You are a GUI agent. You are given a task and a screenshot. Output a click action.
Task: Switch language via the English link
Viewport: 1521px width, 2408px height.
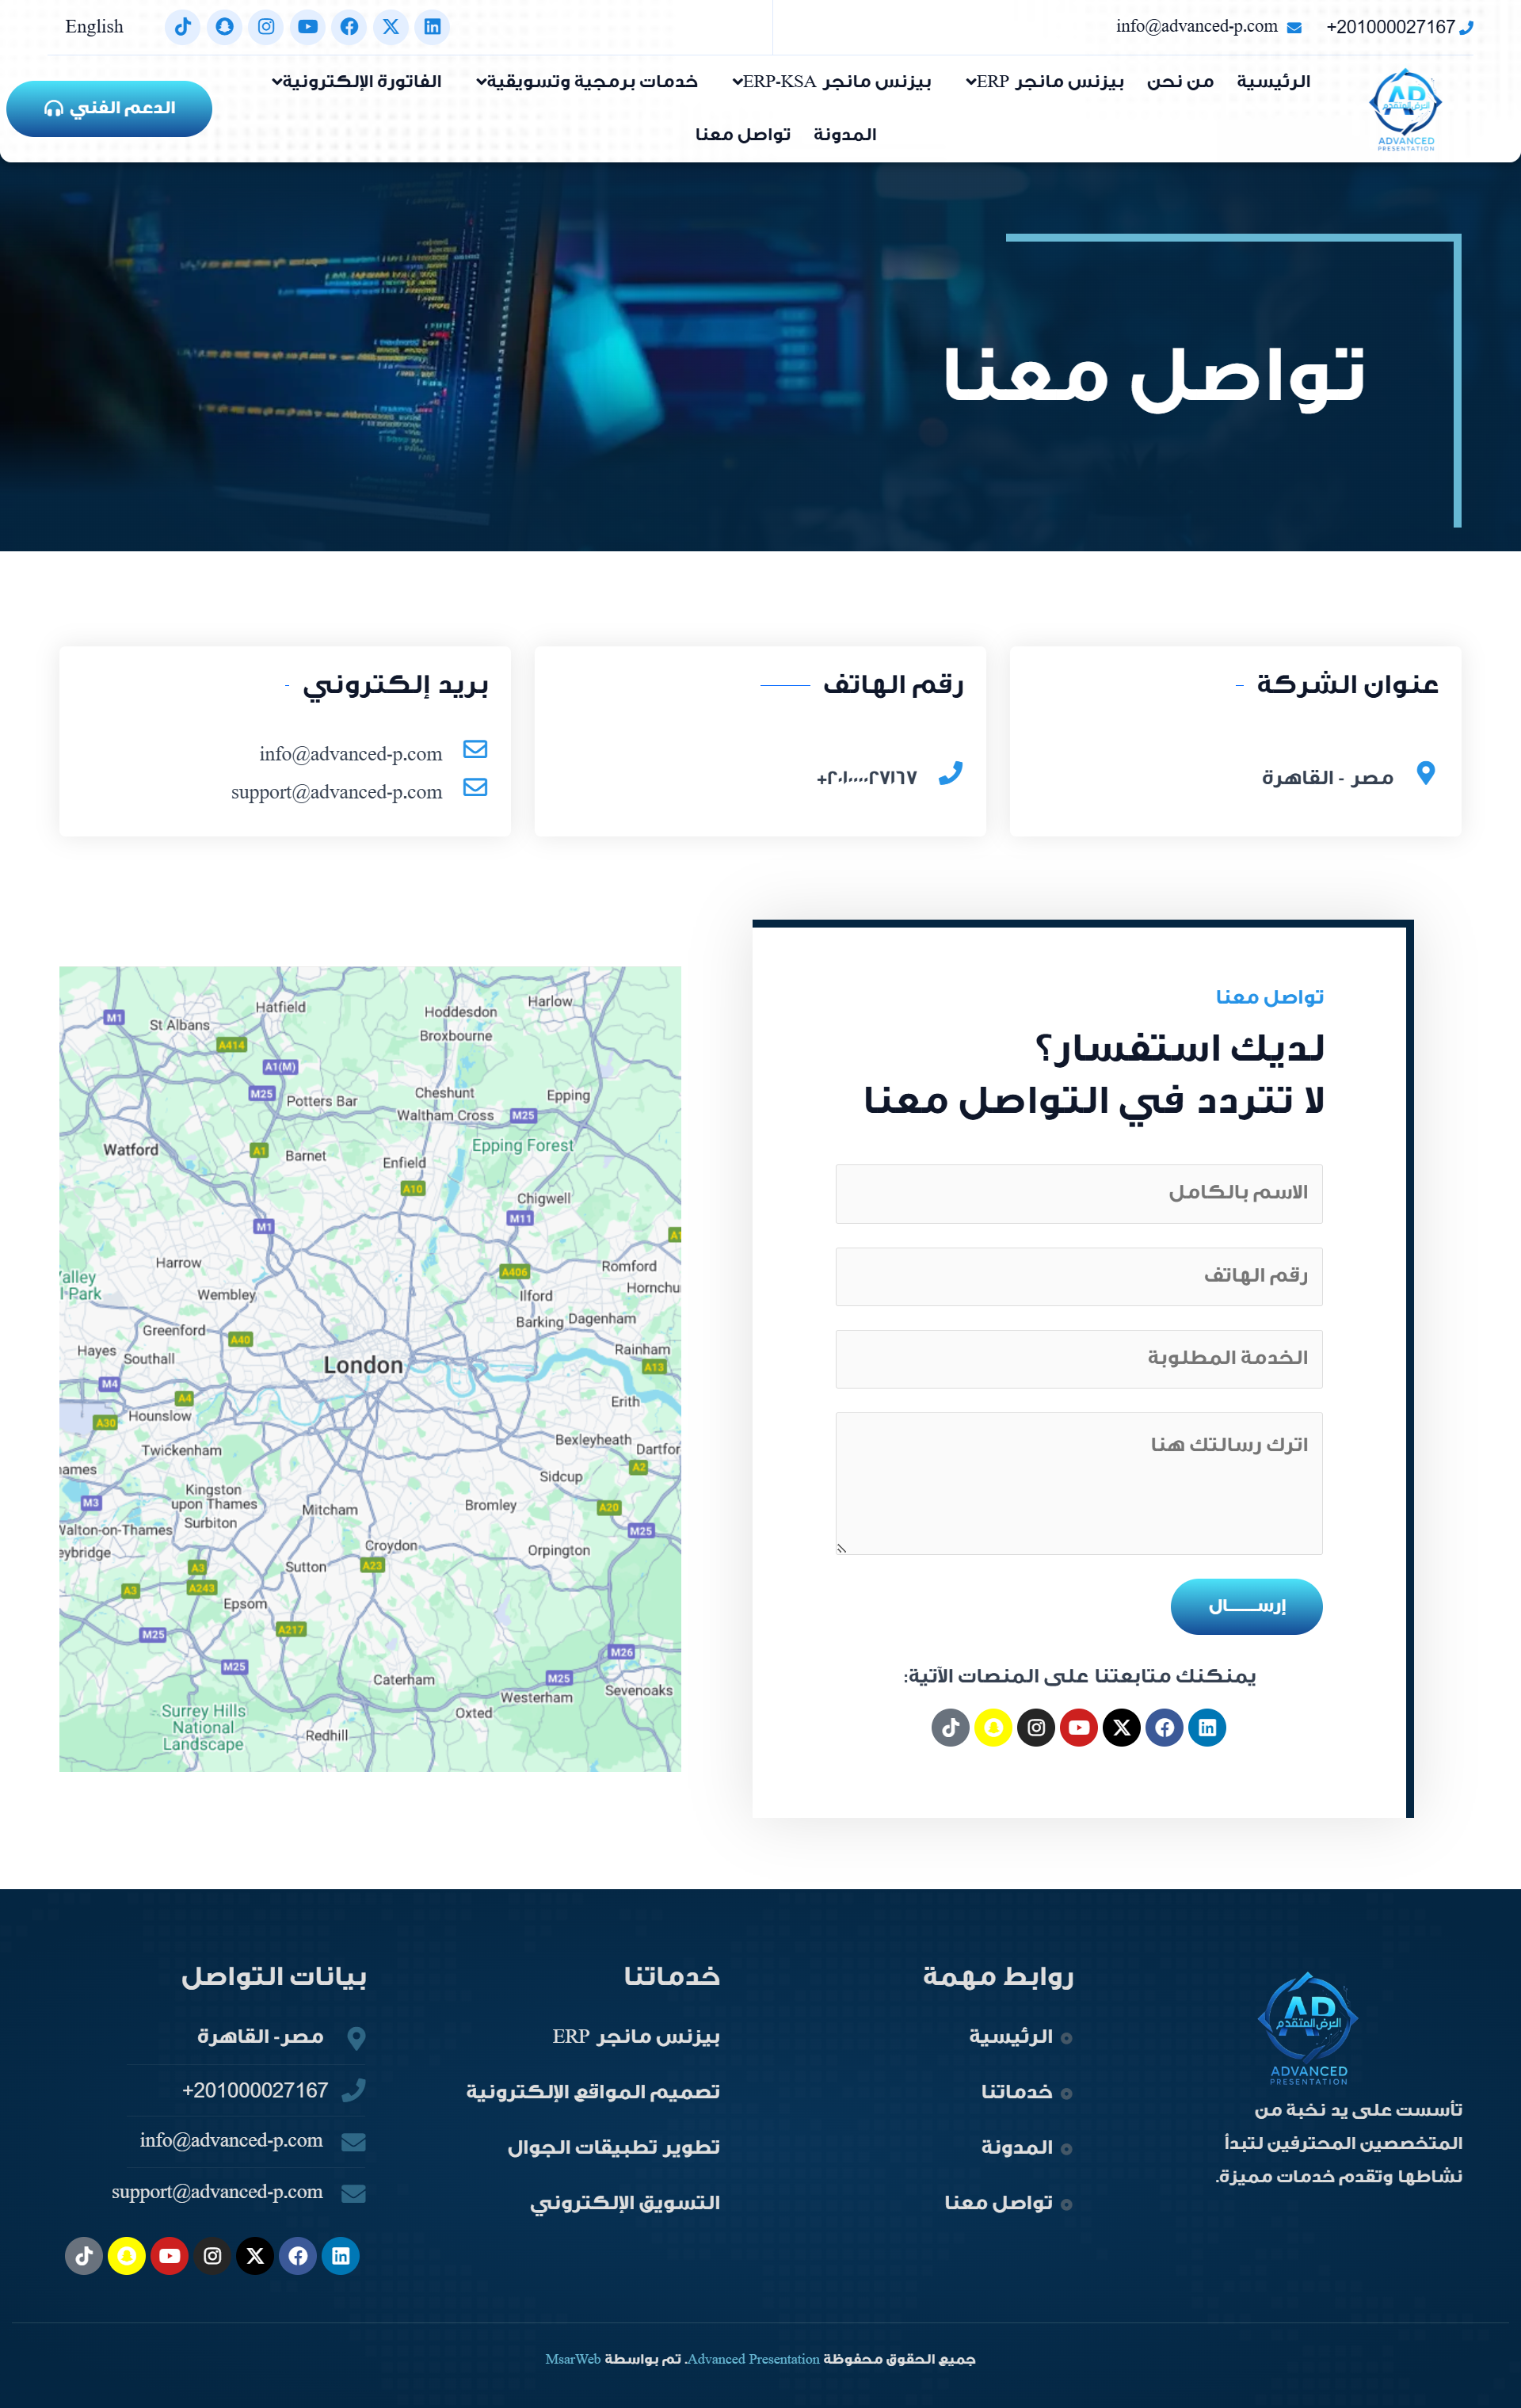click(94, 27)
